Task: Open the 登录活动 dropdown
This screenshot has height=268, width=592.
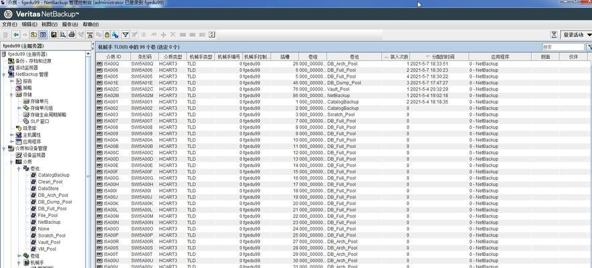Action: 576,35
